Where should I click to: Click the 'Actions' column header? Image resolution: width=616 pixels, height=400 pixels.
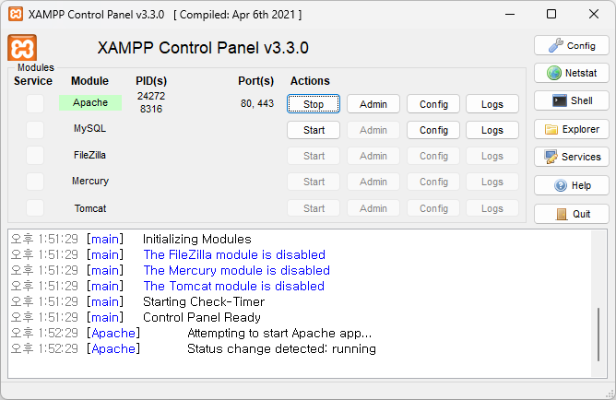click(310, 81)
